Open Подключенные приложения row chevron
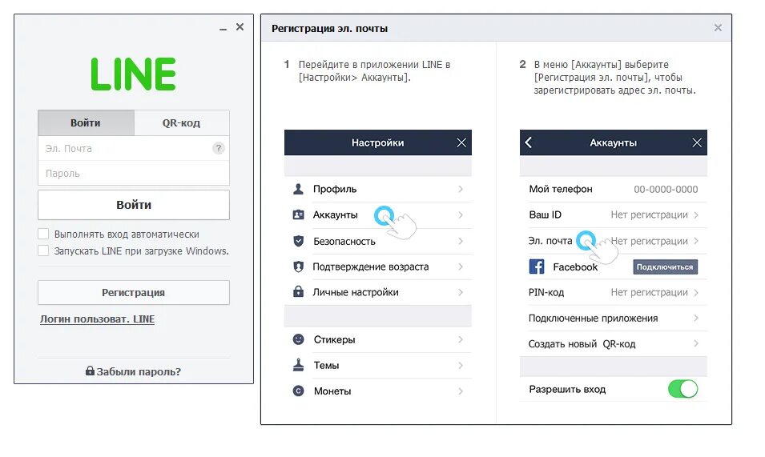 (x=696, y=318)
